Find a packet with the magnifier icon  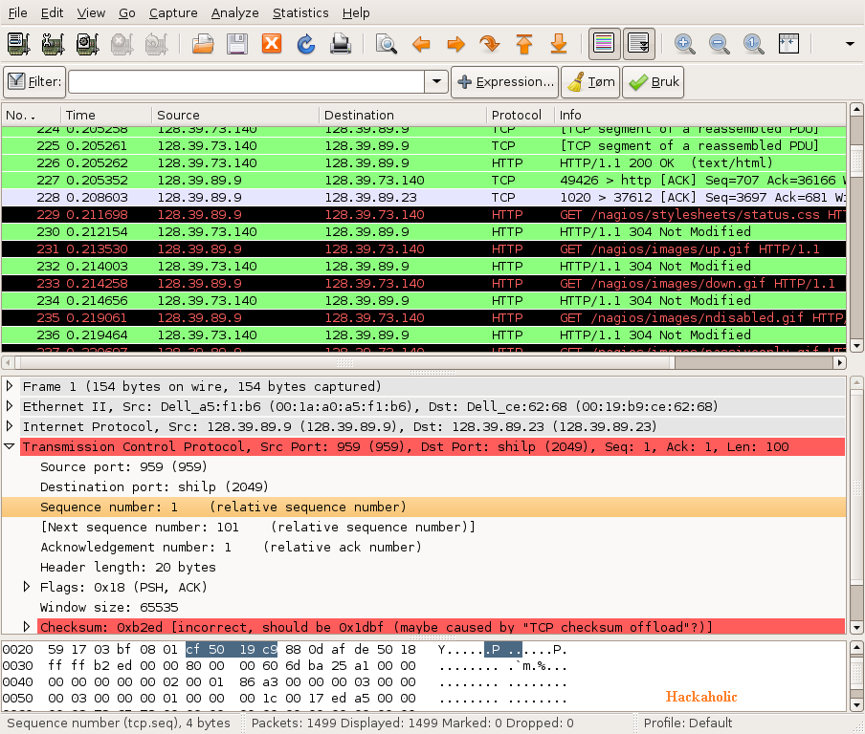click(x=387, y=44)
